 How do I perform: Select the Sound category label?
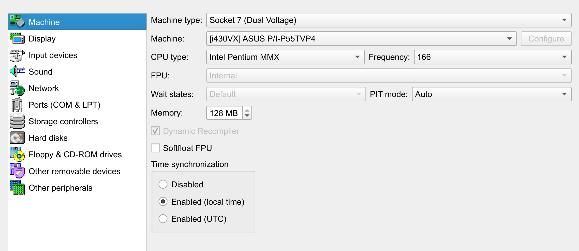[x=40, y=72]
